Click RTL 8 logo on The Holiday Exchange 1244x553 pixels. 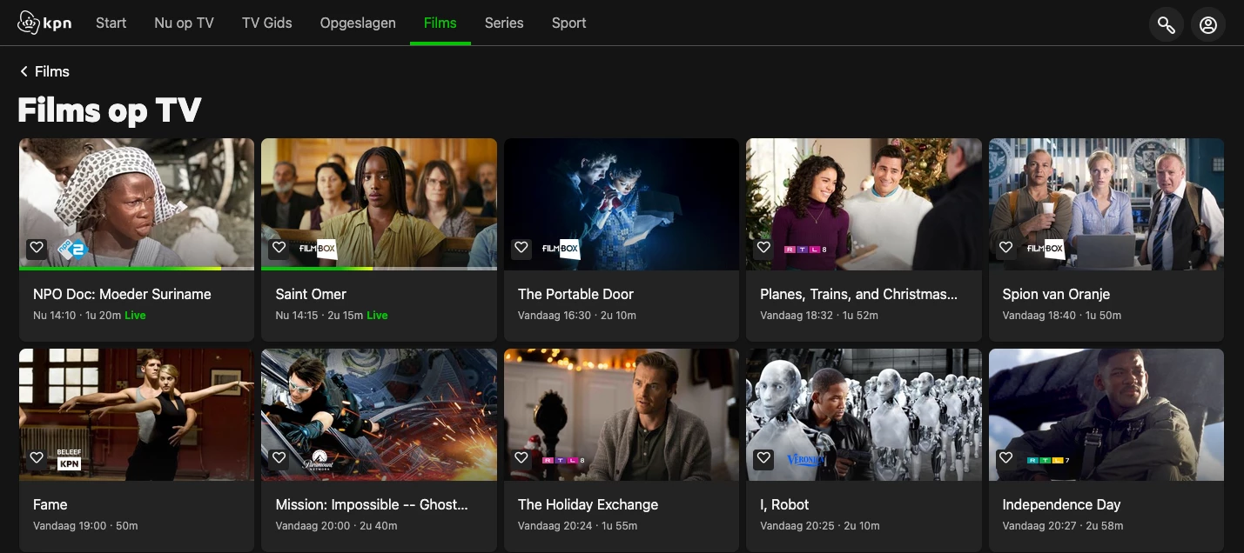(563, 460)
